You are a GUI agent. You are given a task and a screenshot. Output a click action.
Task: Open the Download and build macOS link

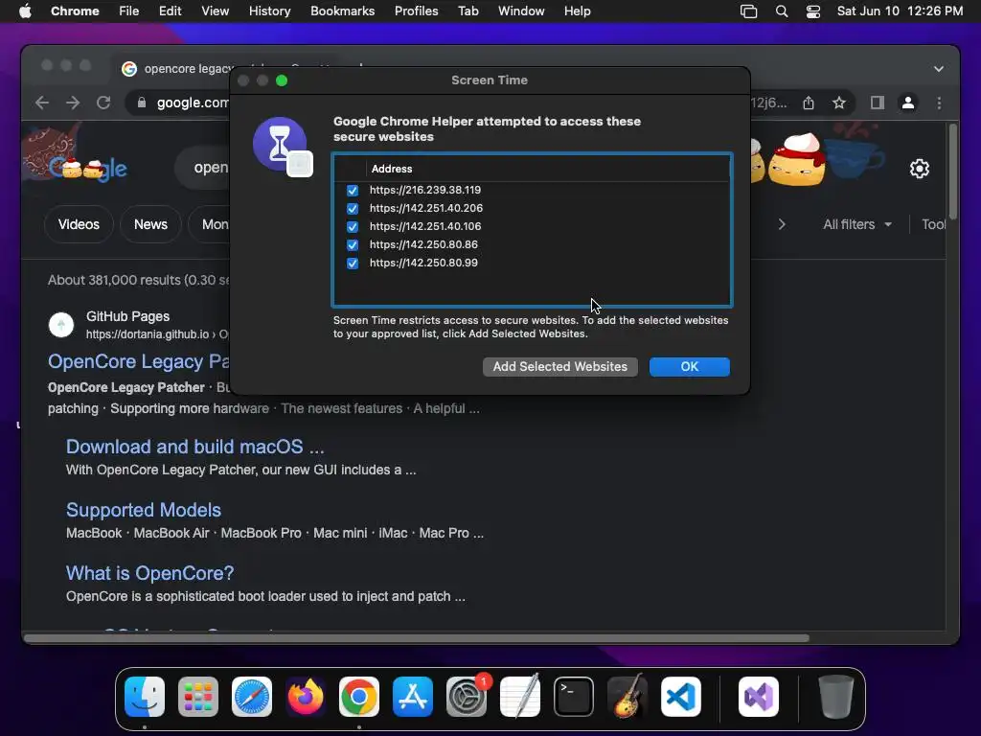coord(195,447)
